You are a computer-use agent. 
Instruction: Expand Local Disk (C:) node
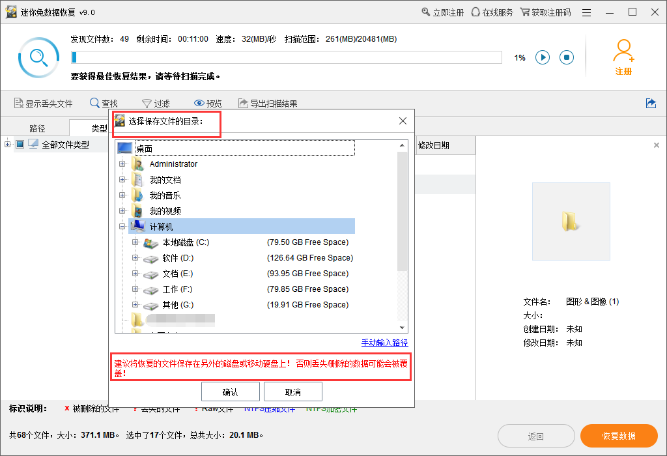(135, 242)
